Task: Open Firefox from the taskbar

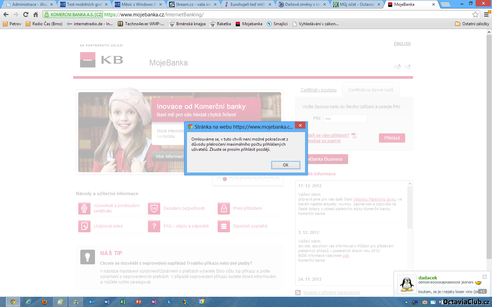Action: coord(44,302)
